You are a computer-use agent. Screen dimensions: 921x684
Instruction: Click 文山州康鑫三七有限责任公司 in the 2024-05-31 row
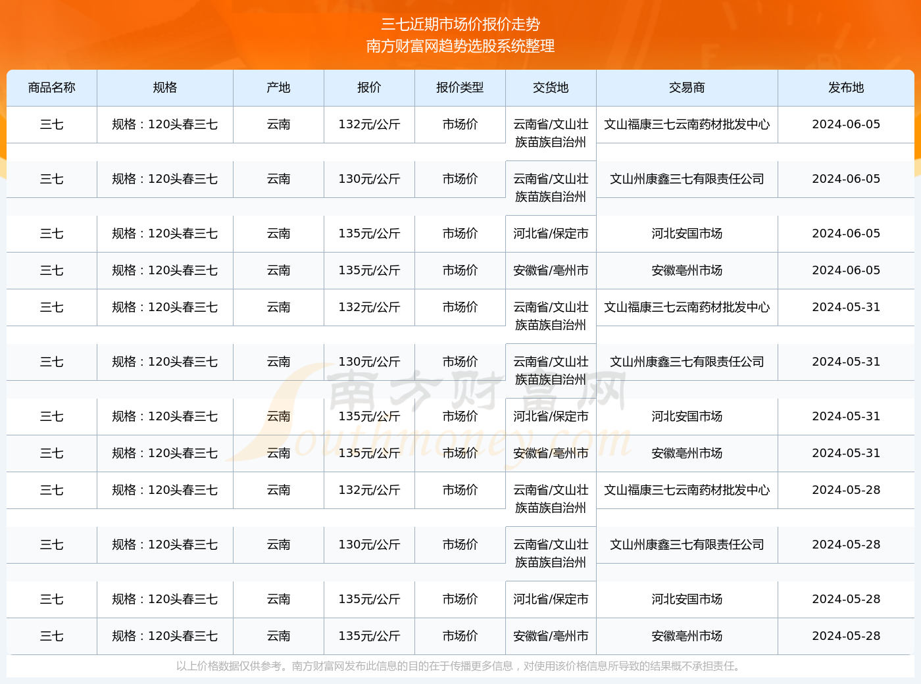(687, 362)
